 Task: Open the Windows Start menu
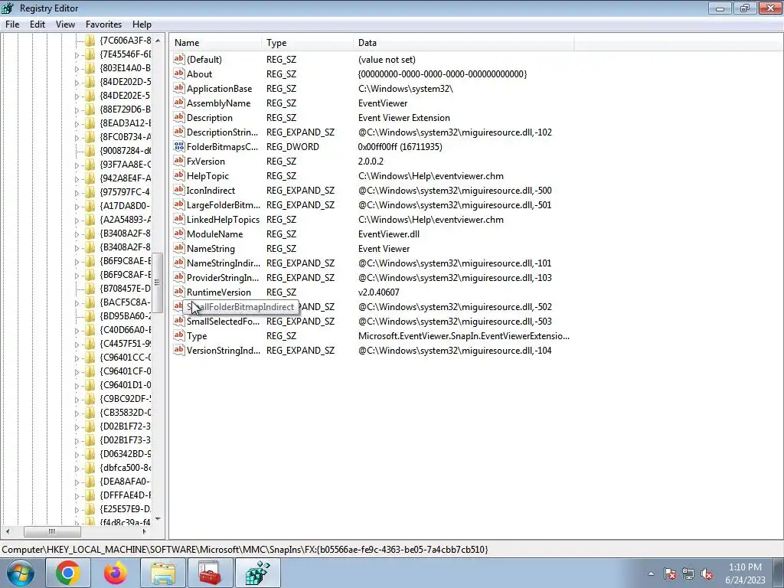click(x=21, y=573)
